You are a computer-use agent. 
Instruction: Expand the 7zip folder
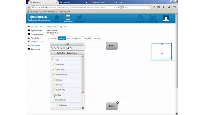tap(54, 95)
